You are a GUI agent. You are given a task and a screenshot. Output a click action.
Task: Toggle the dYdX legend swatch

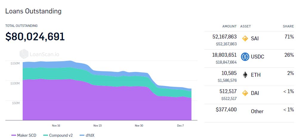click(82, 136)
